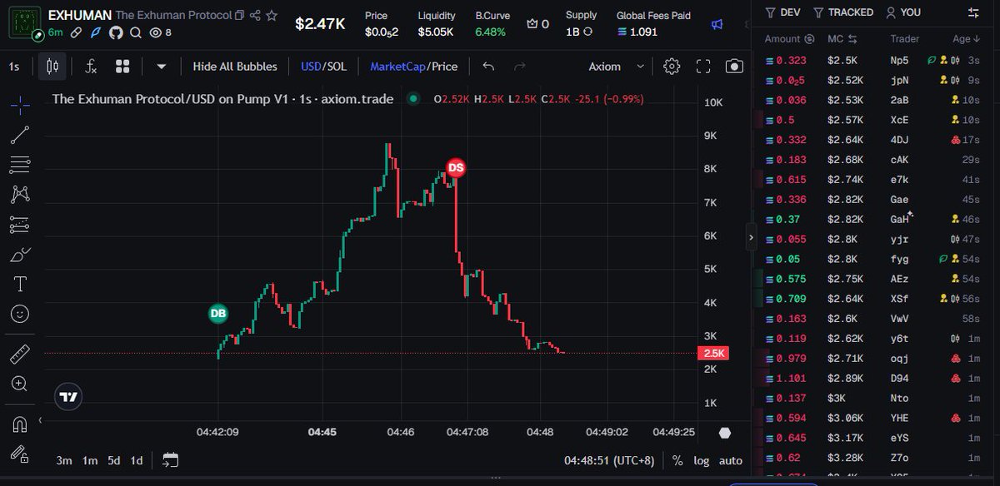
Task: Toggle auto scale
Action: [731, 460]
